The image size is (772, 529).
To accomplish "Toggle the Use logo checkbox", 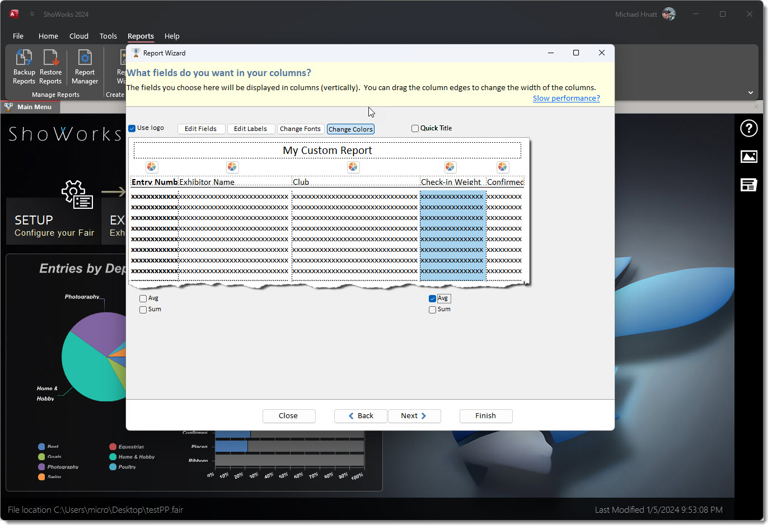I will point(132,128).
